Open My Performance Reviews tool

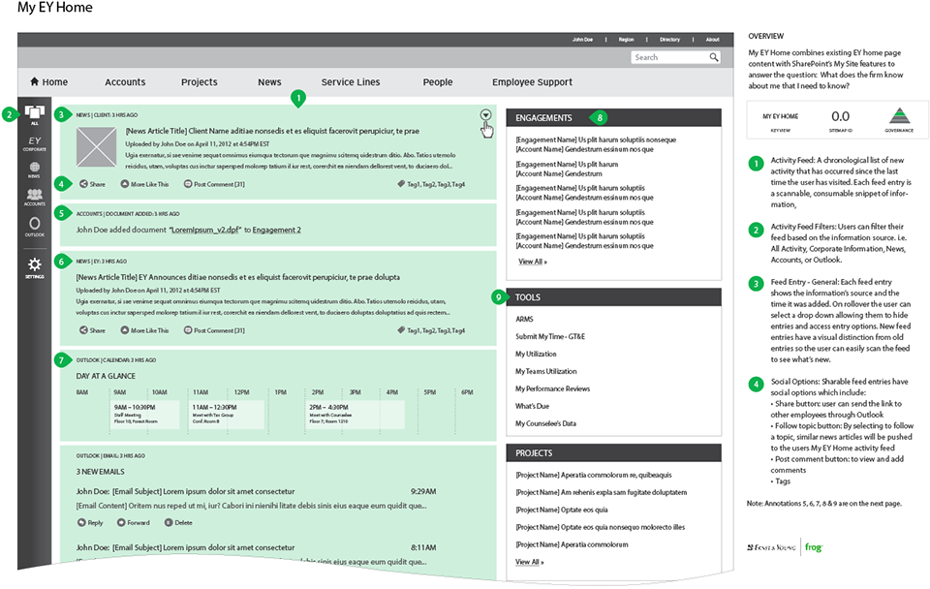552,388
